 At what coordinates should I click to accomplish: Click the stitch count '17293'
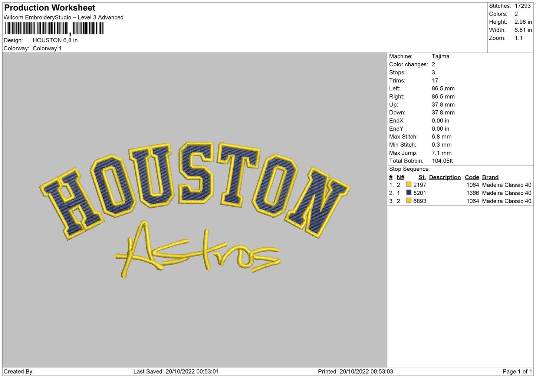point(523,6)
